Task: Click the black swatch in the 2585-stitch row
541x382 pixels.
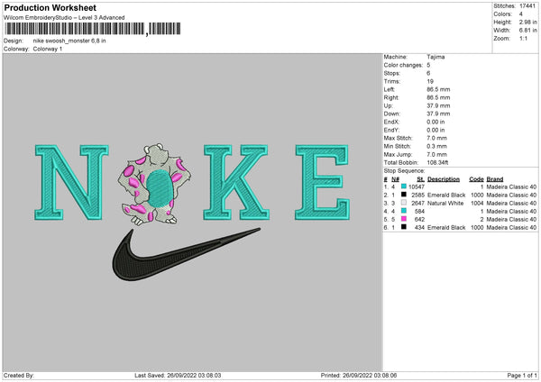Action: click(404, 195)
